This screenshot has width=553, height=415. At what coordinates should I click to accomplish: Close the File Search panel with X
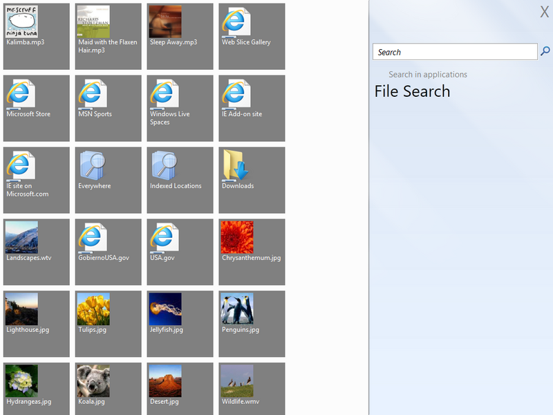tap(545, 12)
